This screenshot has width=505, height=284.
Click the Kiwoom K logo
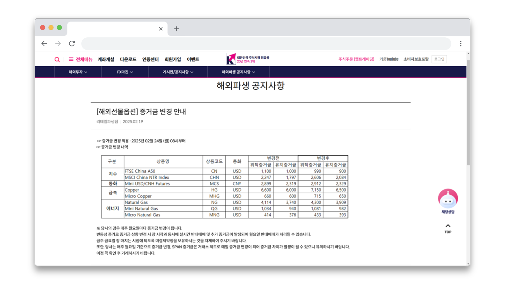tap(231, 59)
